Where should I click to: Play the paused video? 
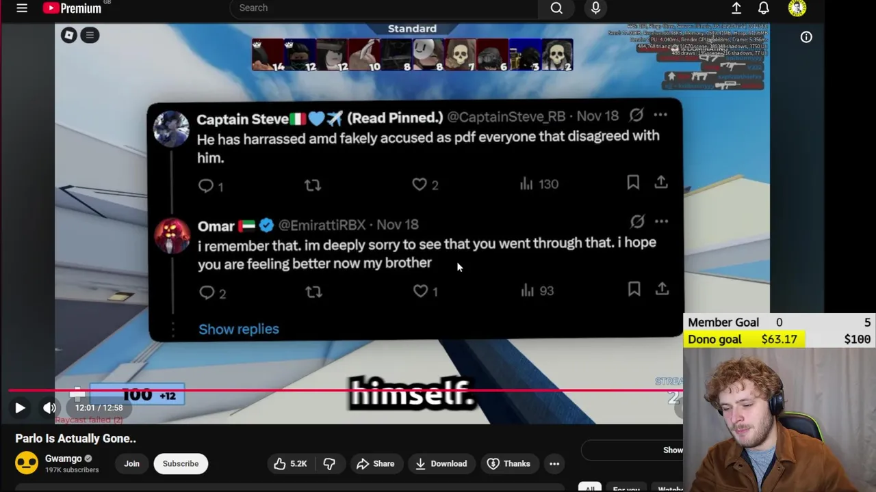[20, 408]
